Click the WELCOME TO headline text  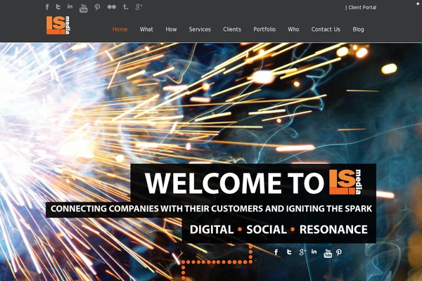coord(234,183)
